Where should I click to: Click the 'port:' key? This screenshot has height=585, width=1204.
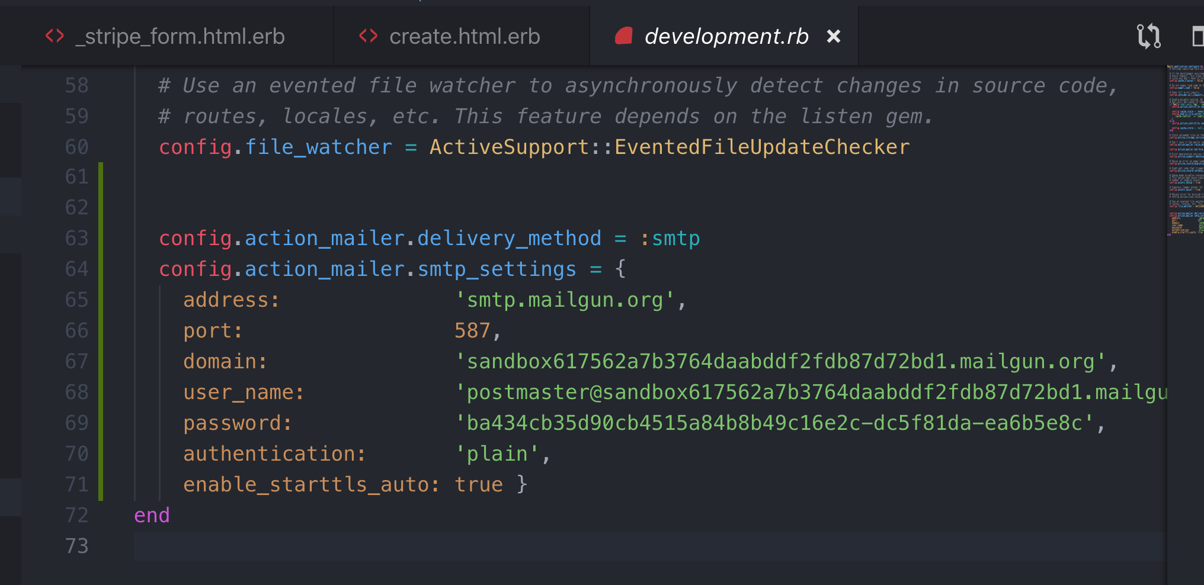[x=213, y=331]
